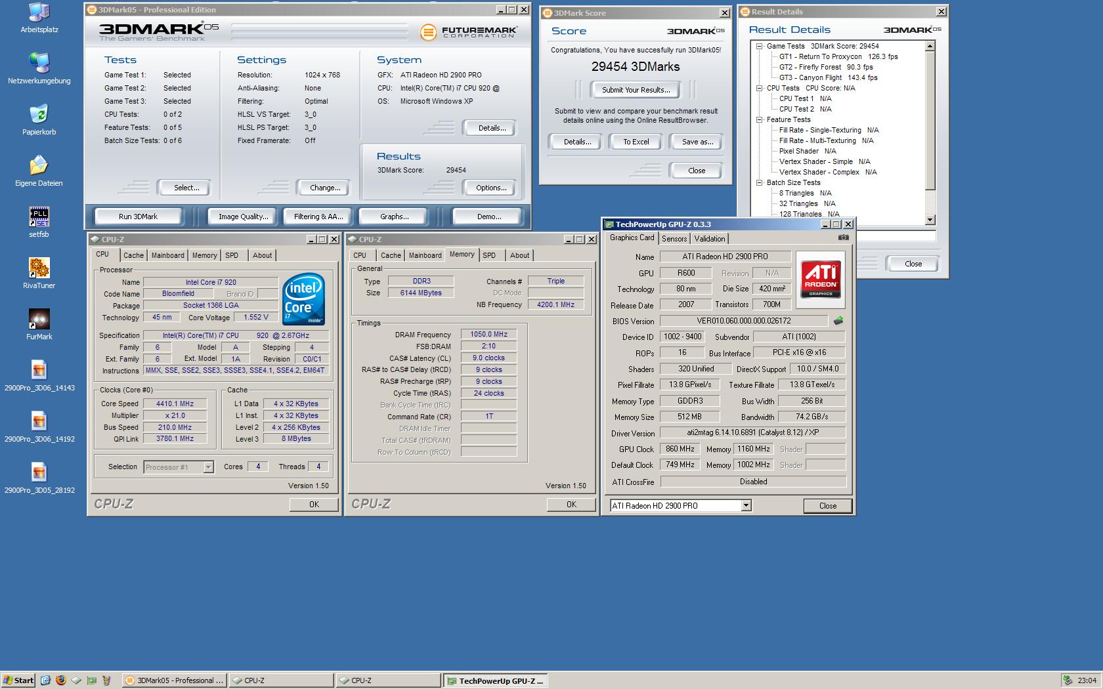Open Firefox from the quick launch bar
The height and width of the screenshot is (689, 1103).
61,680
